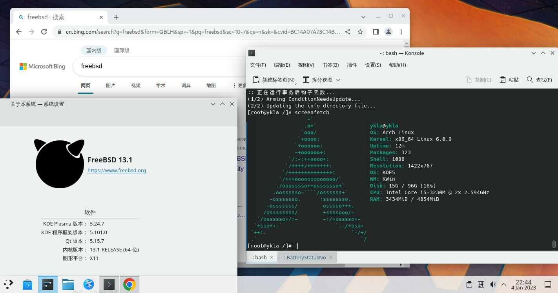Select the 网页 search tab

(86, 86)
